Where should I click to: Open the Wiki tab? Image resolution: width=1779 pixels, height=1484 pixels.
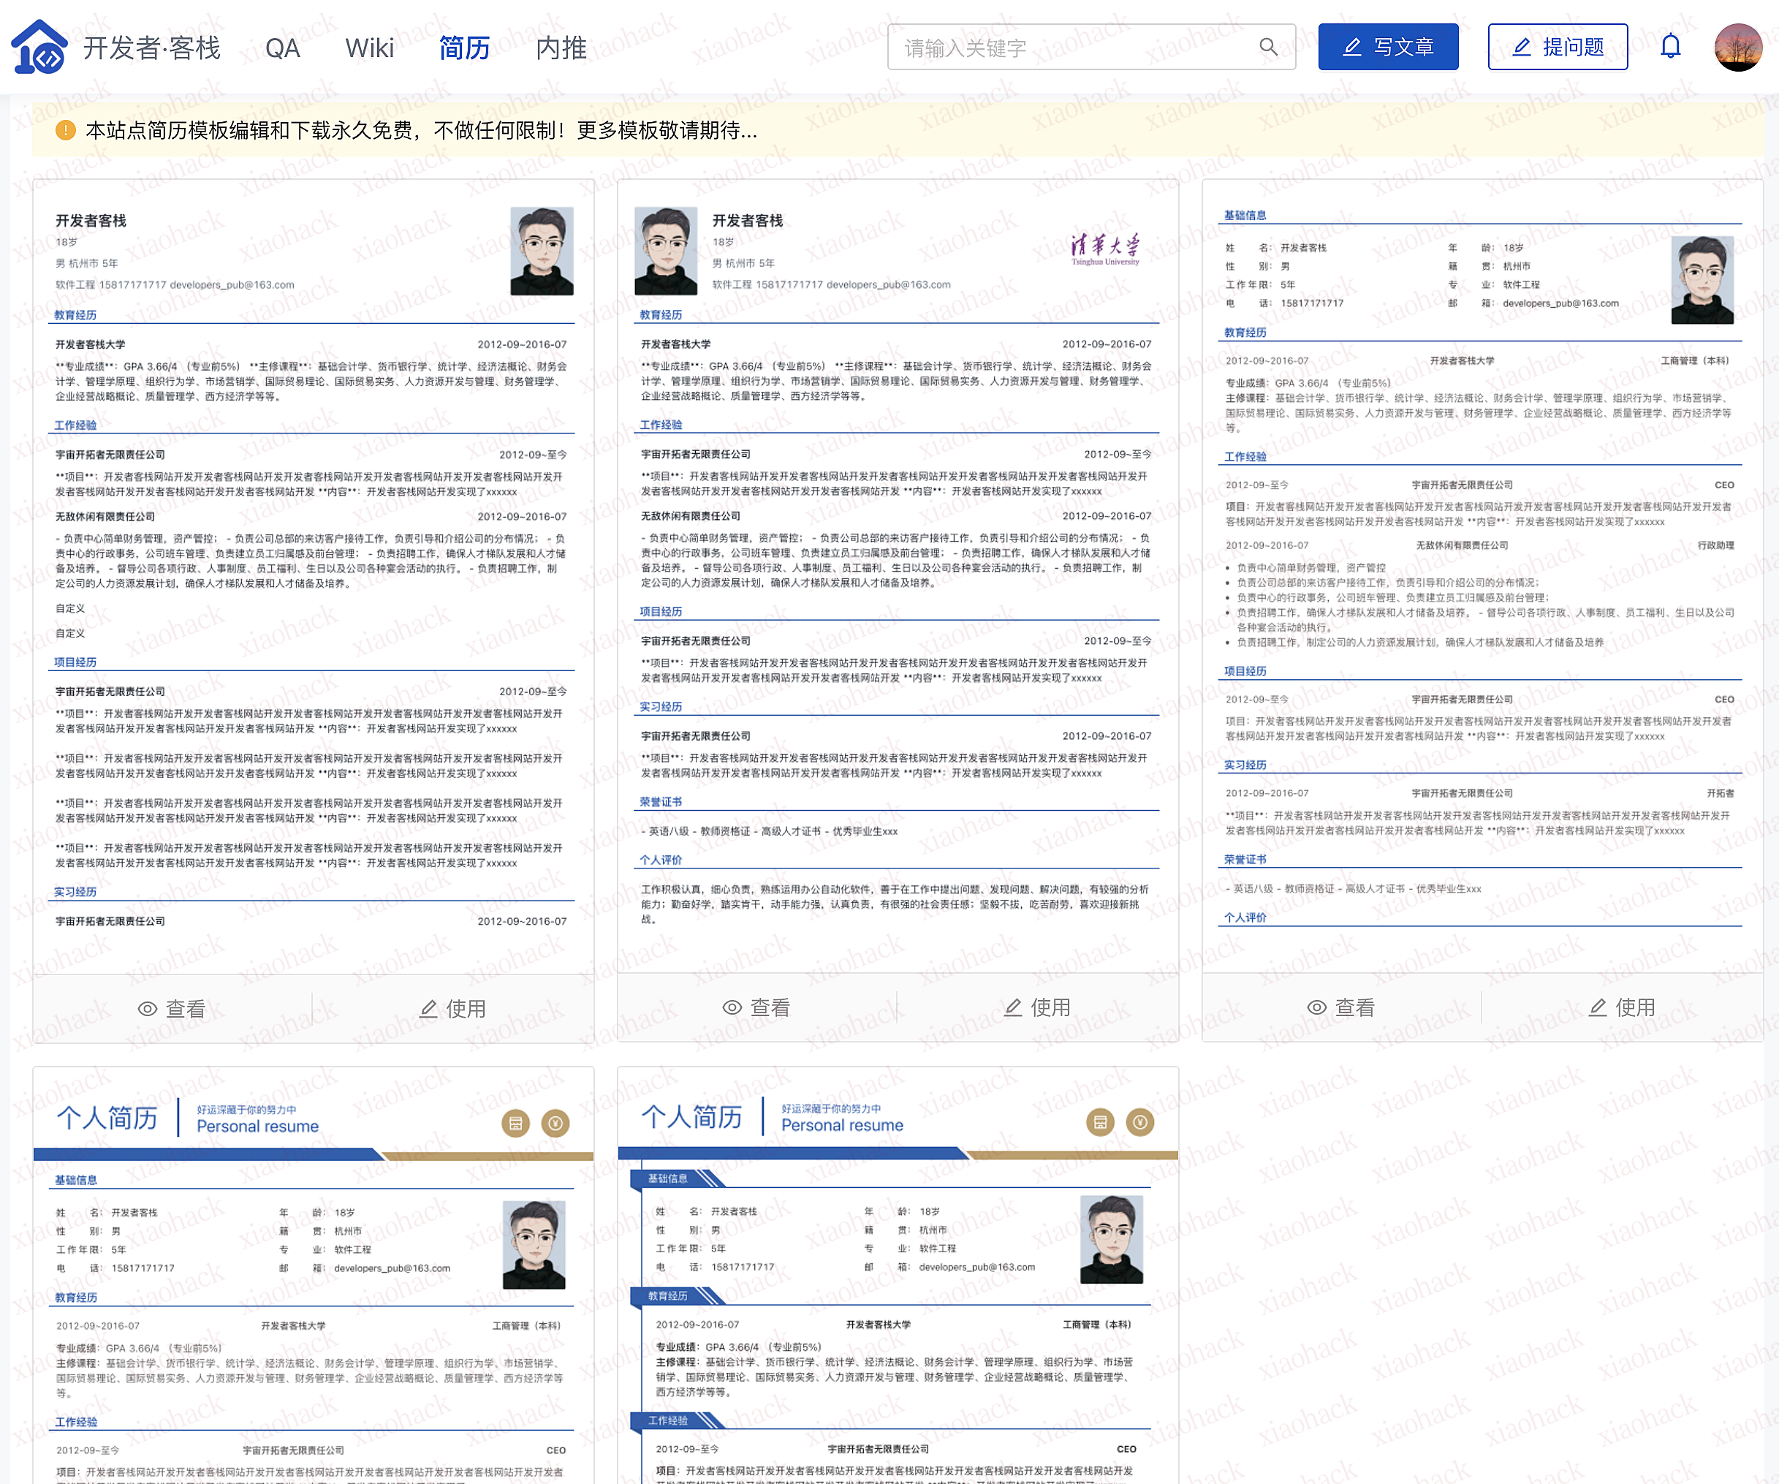[x=369, y=48]
